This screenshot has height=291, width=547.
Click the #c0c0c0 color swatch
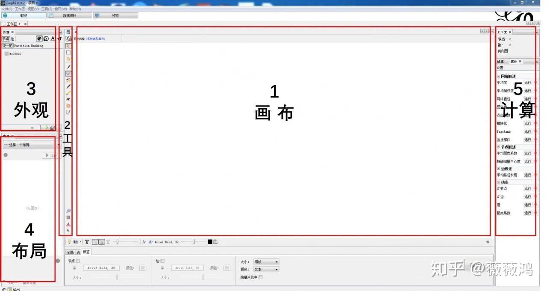(6, 54)
